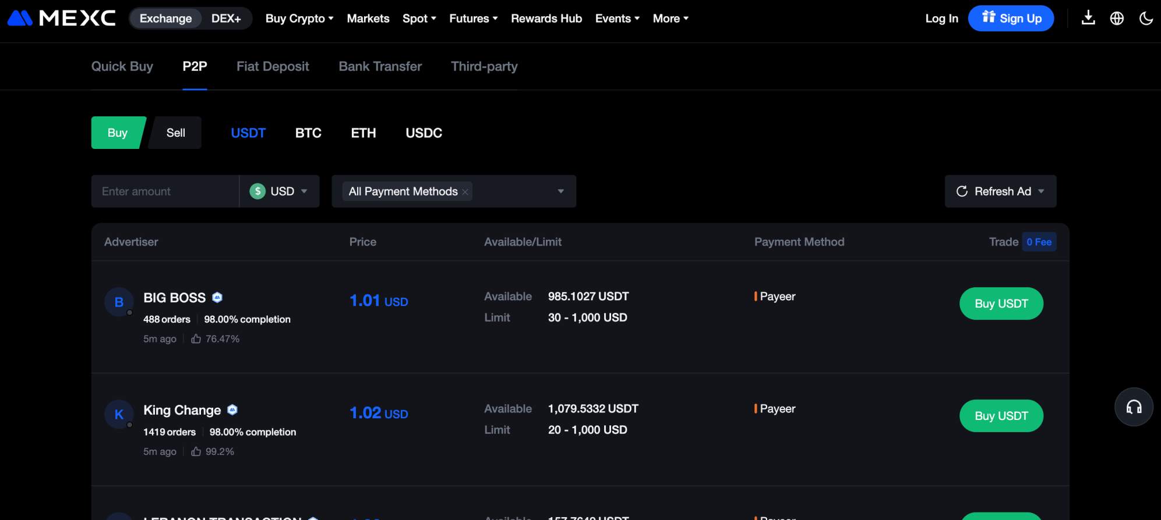Select the USDT coin tab

248,133
